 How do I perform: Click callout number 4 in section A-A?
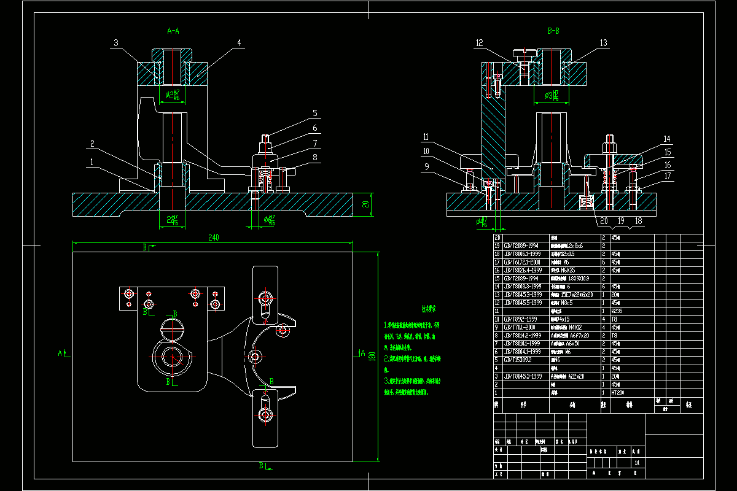pyautogui.click(x=240, y=43)
